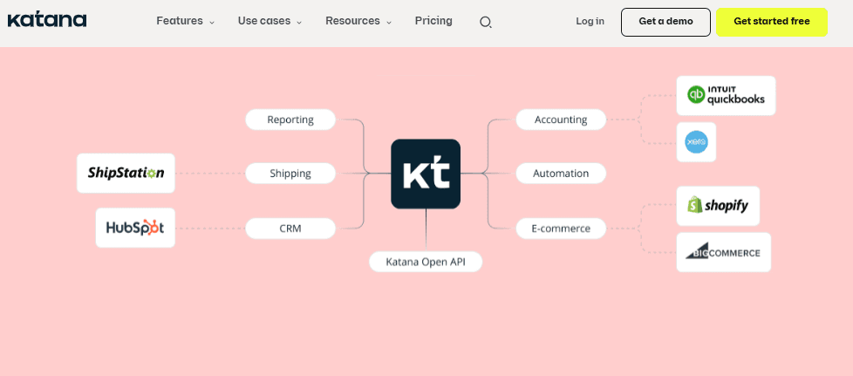Open the Features menu item

click(180, 21)
